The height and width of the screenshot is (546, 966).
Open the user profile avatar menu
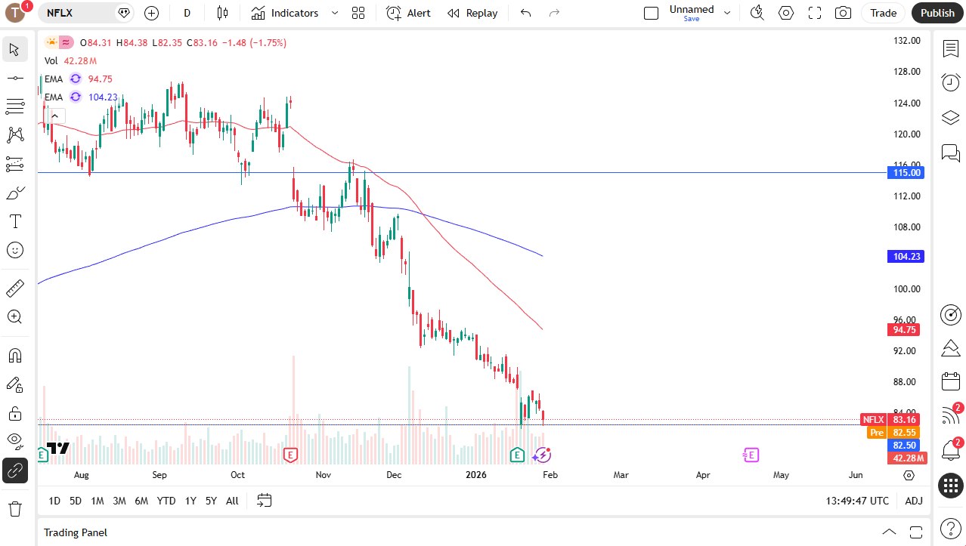[x=16, y=12]
